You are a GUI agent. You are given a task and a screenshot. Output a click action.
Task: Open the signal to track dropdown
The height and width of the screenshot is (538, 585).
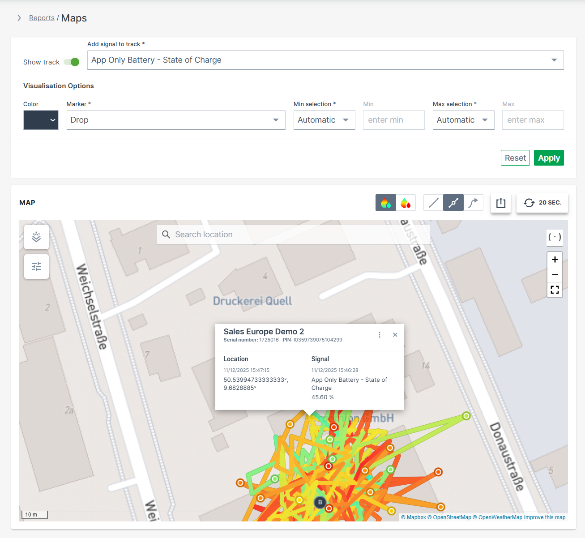coord(325,60)
